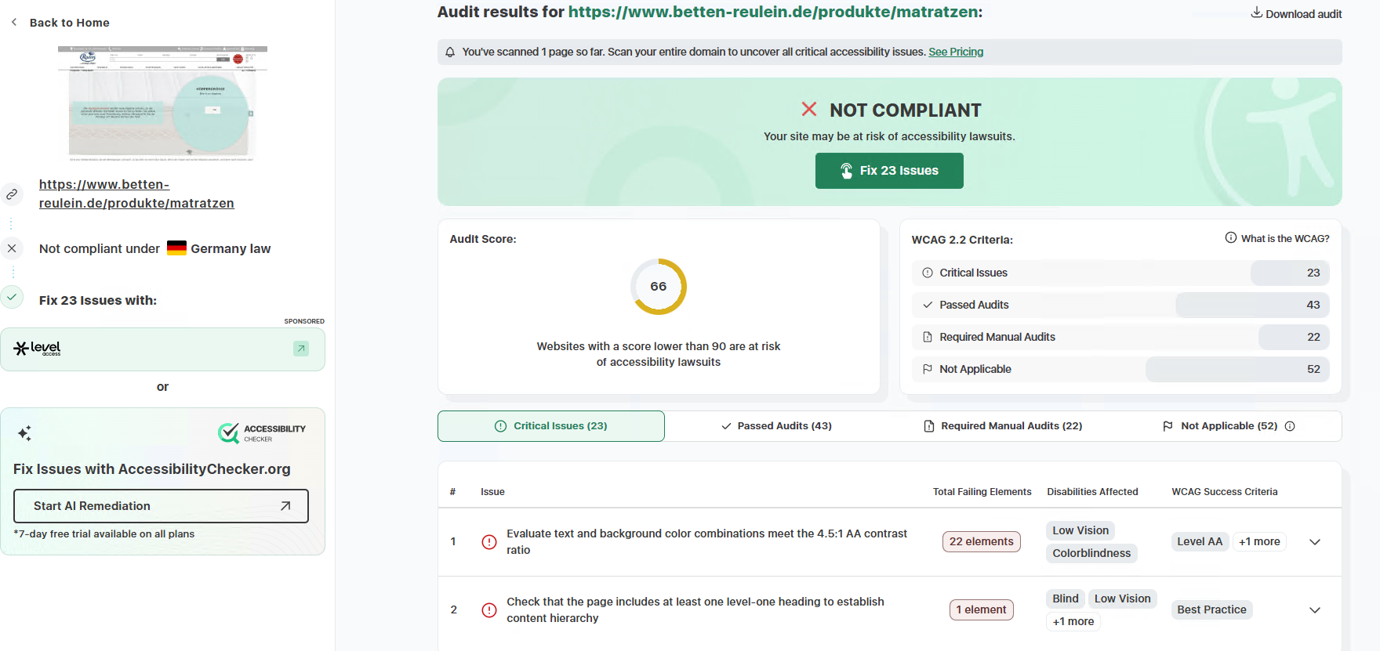
Task: Click the Fix 23 Issues button
Action: (889, 171)
